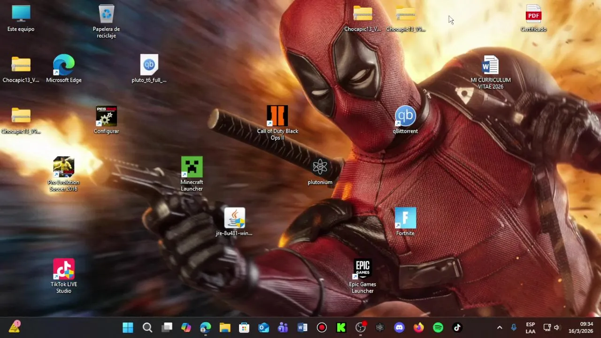Open the ESP LAA language switcher
Viewport: 601px width, 338px height.
[531, 328]
